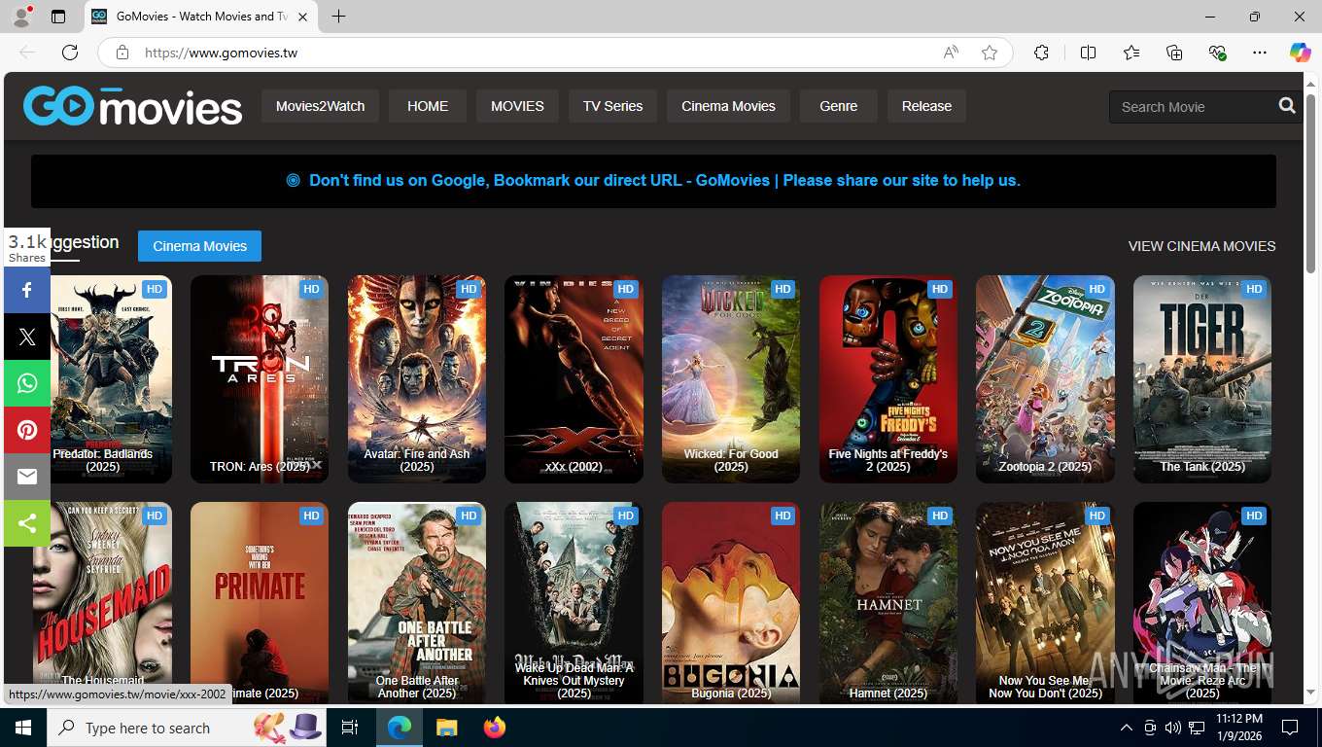Share by email envelope icon
This screenshot has height=747, width=1322.
[27, 477]
